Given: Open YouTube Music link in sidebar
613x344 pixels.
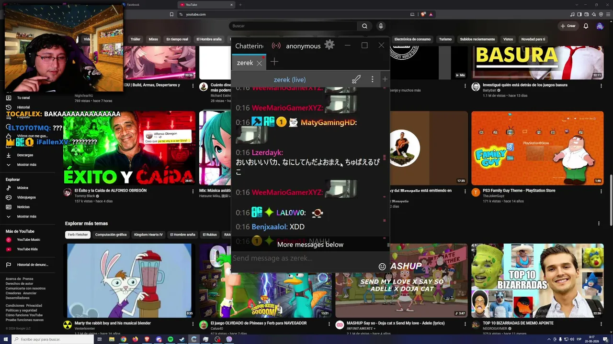Looking at the screenshot, I should point(29,239).
